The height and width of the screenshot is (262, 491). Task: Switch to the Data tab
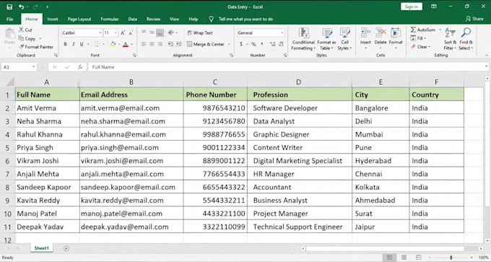tap(132, 19)
